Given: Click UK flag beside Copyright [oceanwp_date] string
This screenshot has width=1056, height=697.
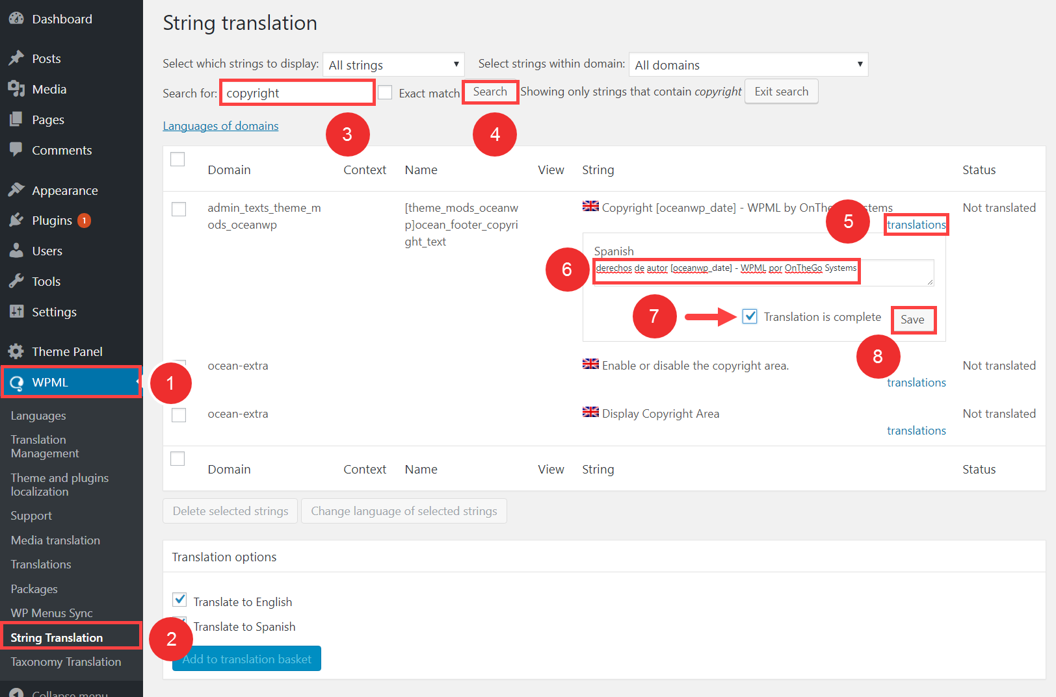Looking at the screenshot, I should 590,206.
